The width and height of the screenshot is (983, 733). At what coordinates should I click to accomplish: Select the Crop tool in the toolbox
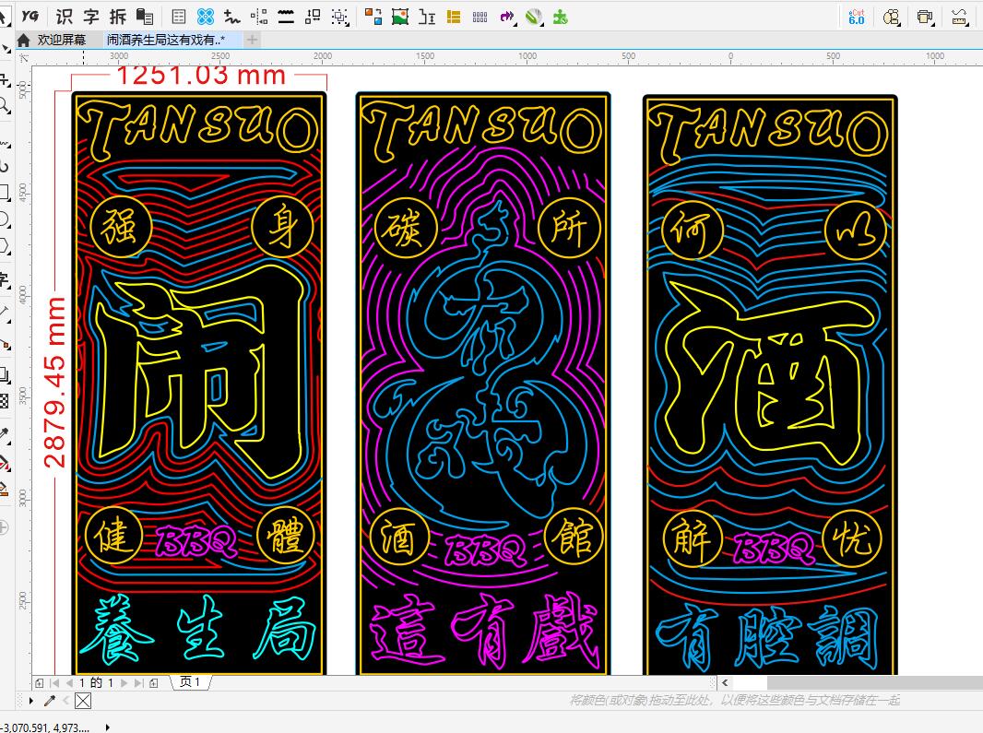[x=4, y=80]
